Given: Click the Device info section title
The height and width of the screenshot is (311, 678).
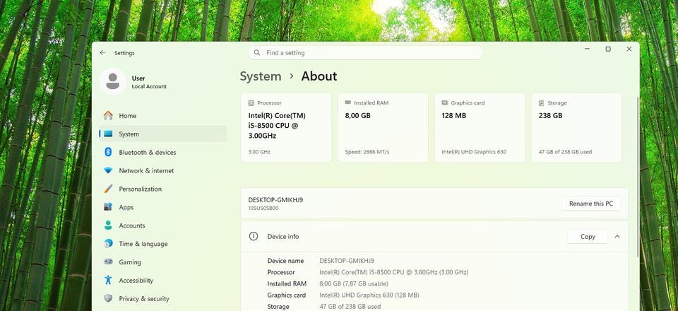Looking at the screenshot, I should pyautogui.click(x=283, y=237).
